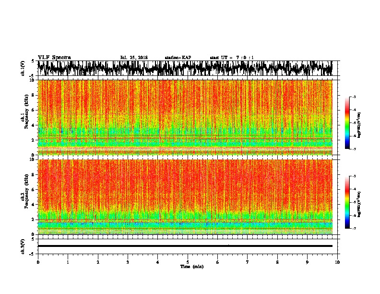Click inside the ch.2 spectrogram panel
The height and width of the screenshot is (294, 380).
(x=185, y=197)
